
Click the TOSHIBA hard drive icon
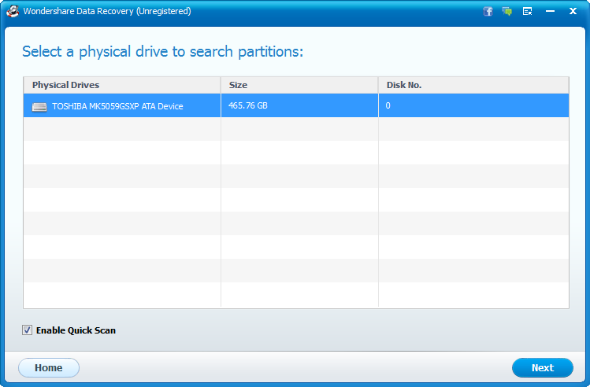[x=39, y=106]
